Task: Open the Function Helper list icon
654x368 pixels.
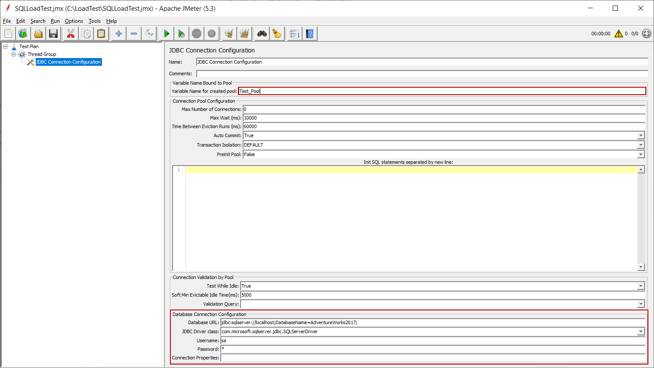Action: pos(294,34)
